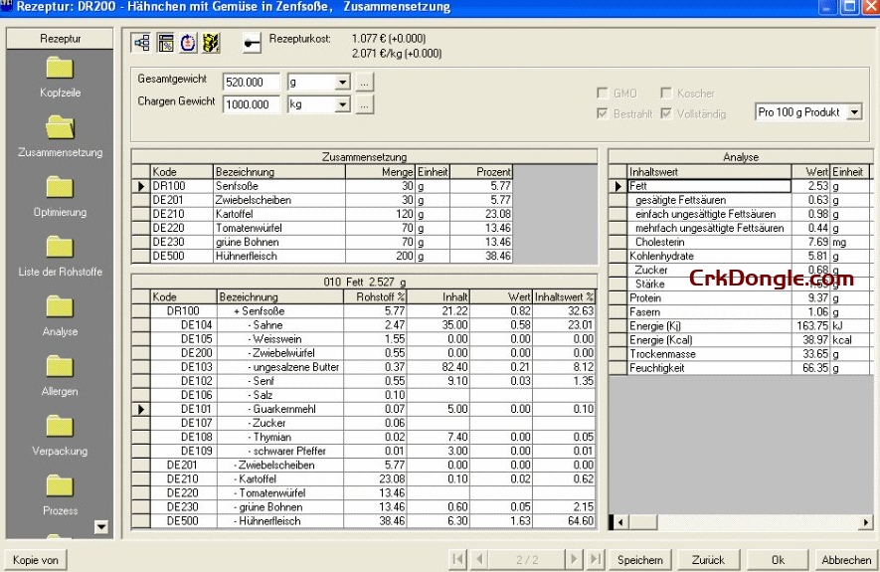This screenshot has width=880, height=572.
Task: Click the yellow-black pattern toolbar icon
Action: [x=211, y=43]
